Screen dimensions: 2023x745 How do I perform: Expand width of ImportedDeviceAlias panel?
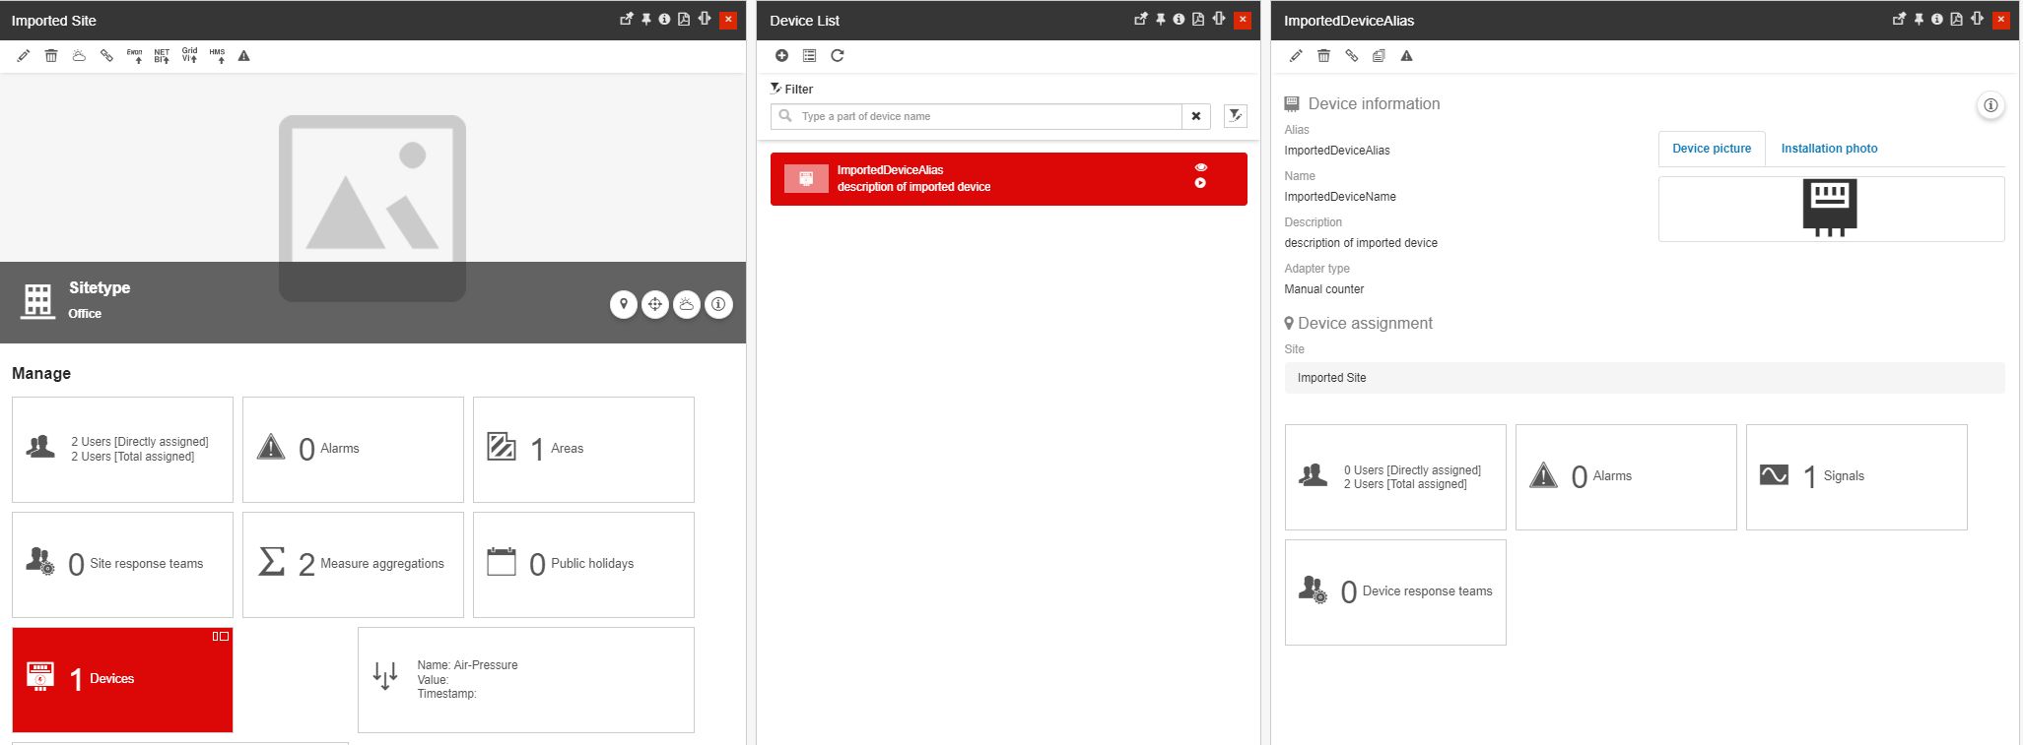tap(1977, 20)
